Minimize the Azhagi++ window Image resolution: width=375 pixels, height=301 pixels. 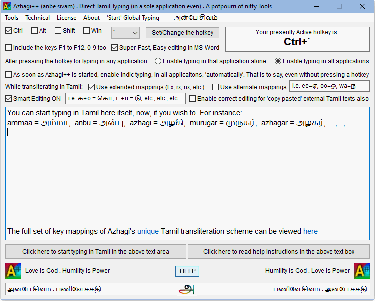pyautogui.click(x=317, y=6)
